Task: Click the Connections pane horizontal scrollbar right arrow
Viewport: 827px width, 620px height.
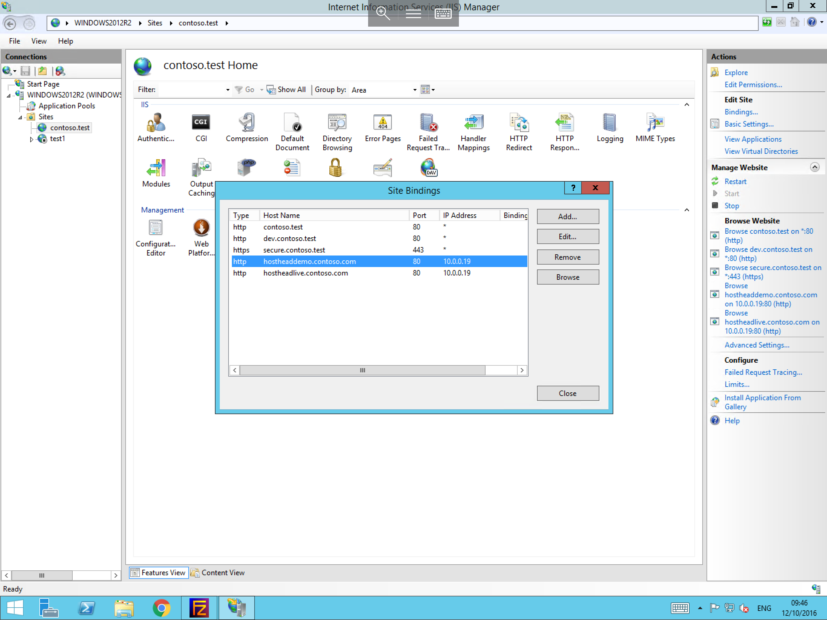Action: [x=116, y=575]
